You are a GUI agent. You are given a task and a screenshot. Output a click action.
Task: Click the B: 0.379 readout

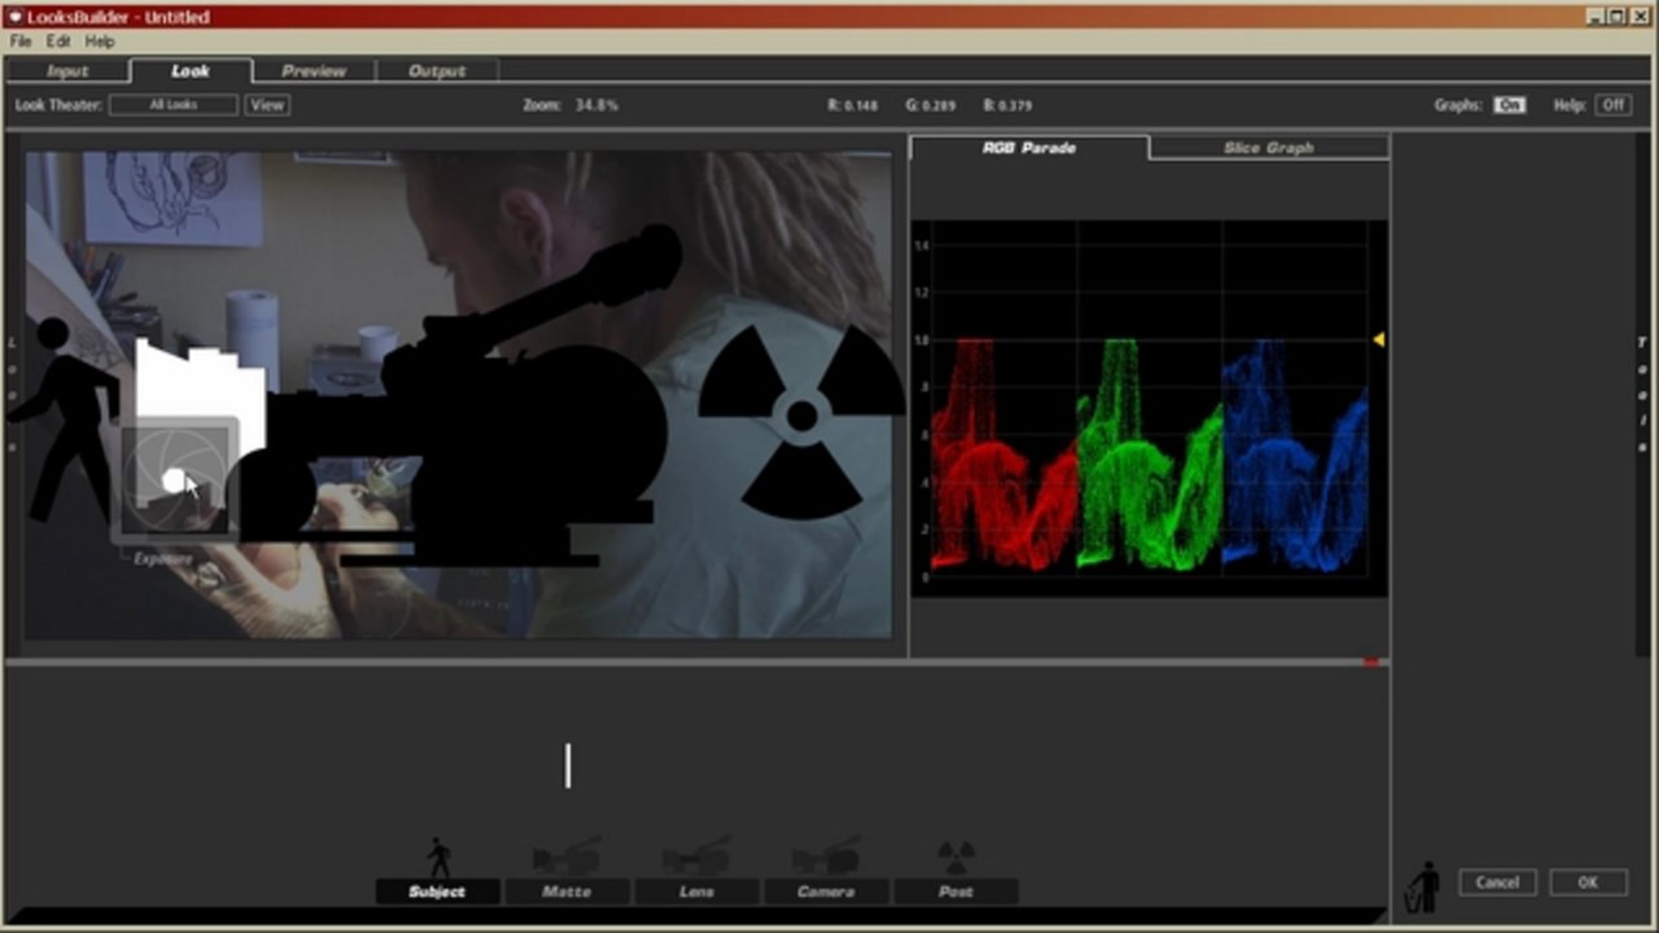1008,106
